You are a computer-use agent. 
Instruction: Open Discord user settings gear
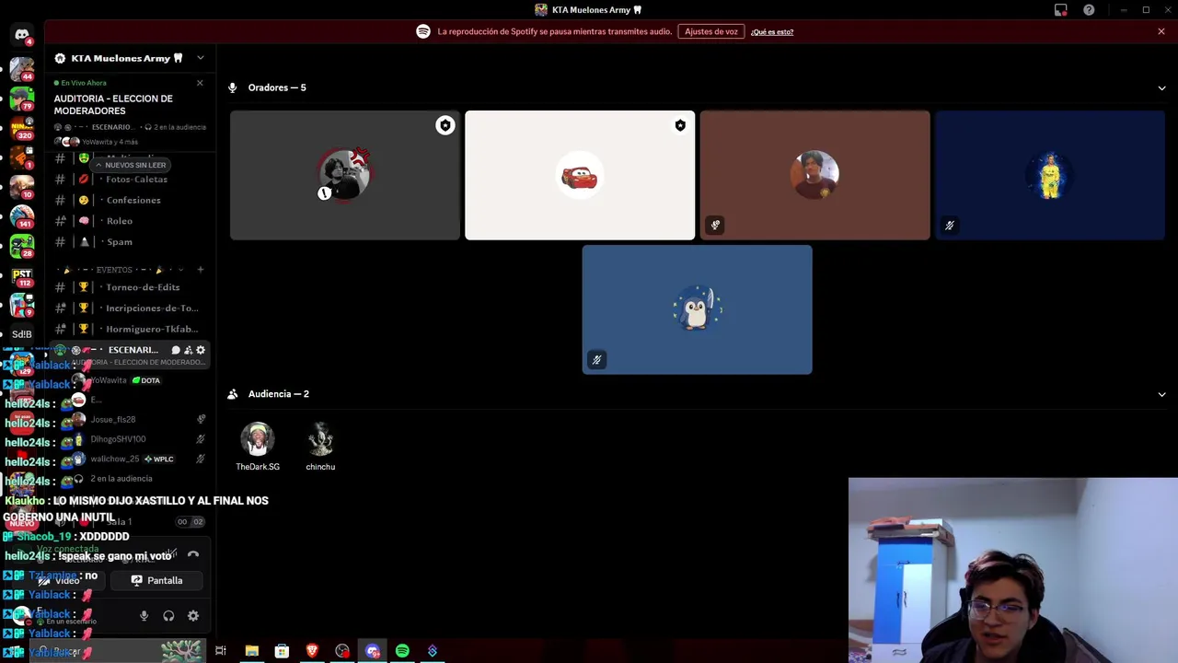tap(193, 616)
